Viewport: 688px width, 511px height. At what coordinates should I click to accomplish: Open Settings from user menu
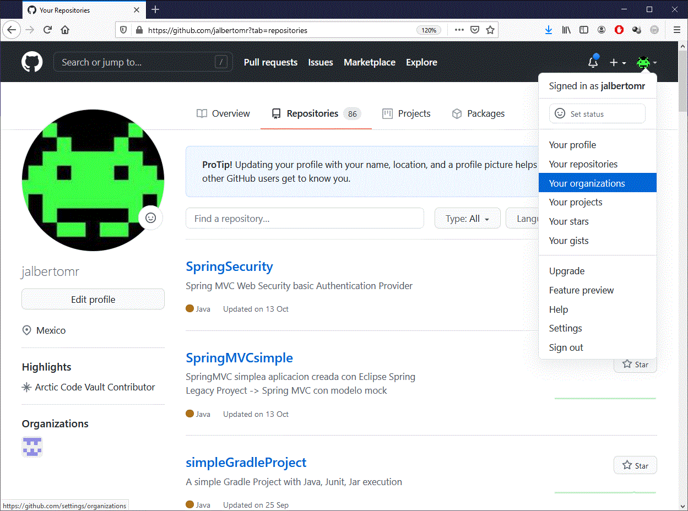point(598,328)
